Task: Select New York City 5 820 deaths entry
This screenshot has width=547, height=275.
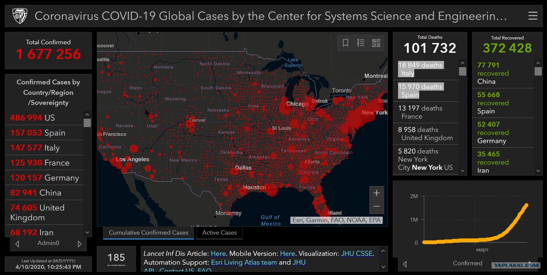Action: click(x=425, y=159)
